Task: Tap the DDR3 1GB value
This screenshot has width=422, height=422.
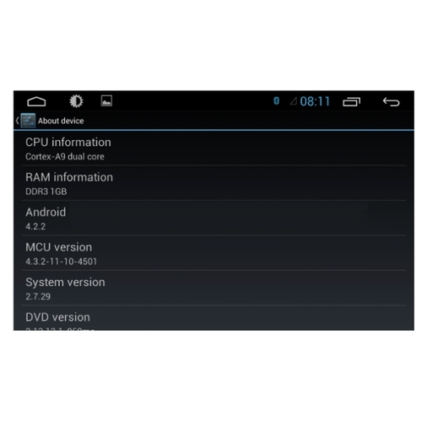Action: (x=46, y=192)
